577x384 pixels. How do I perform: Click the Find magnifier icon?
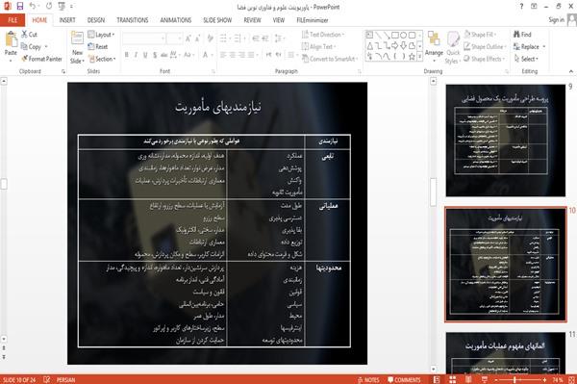click(517, 35)
